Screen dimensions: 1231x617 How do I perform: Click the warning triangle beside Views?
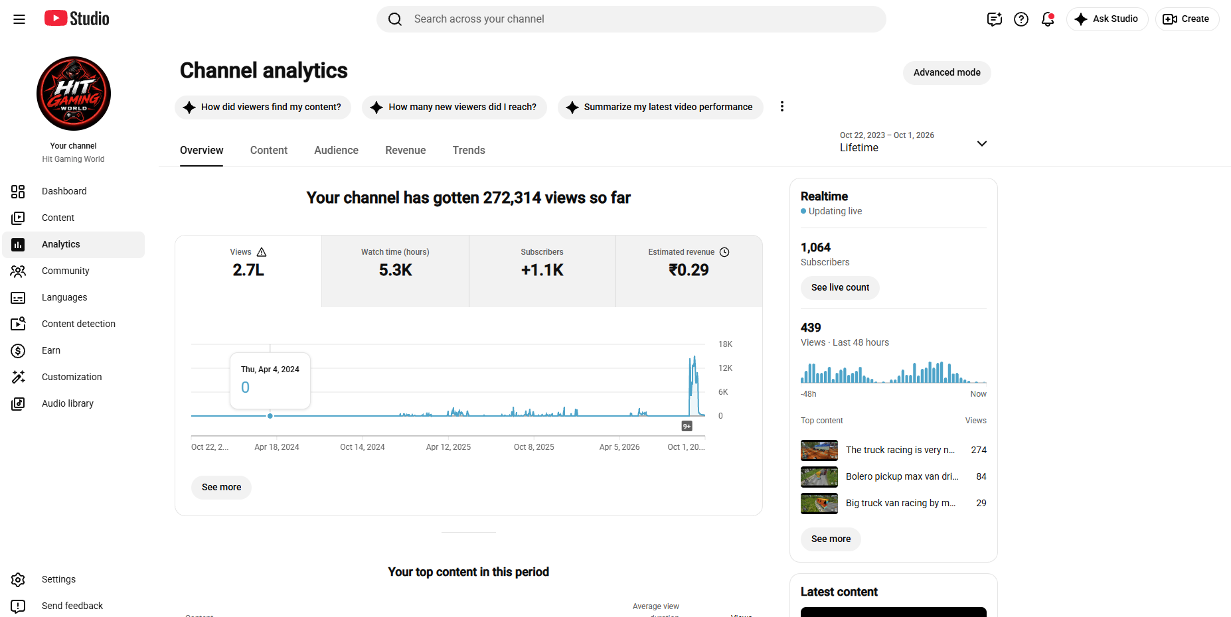[x=262, y=252]
